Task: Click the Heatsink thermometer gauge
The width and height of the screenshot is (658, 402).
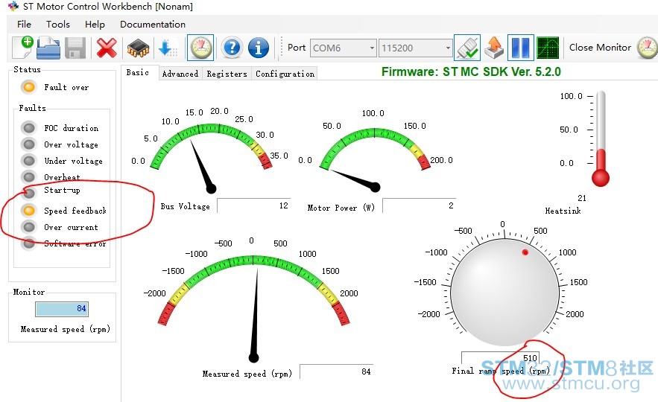Action: 601,138
